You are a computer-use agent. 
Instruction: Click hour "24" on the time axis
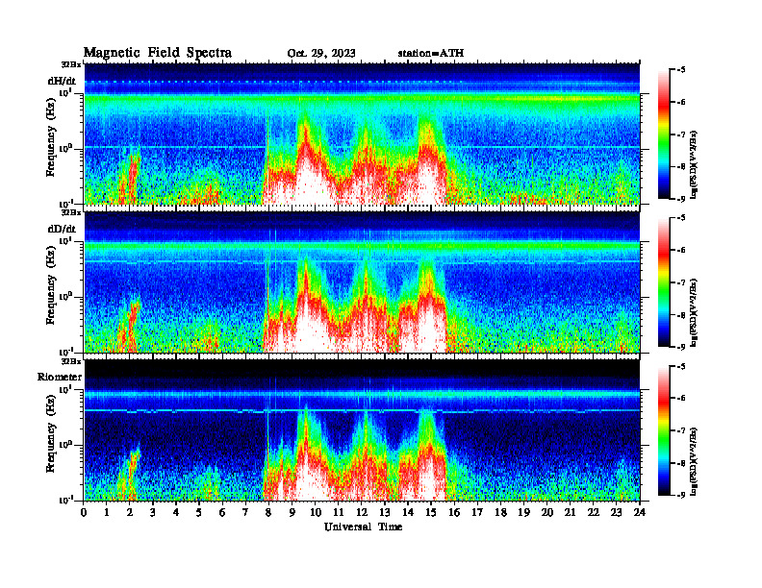pyautogui.click(x=640, y=512)
